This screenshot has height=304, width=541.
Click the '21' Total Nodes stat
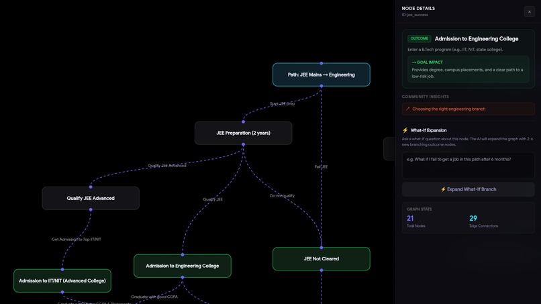[x=410, y=218]
